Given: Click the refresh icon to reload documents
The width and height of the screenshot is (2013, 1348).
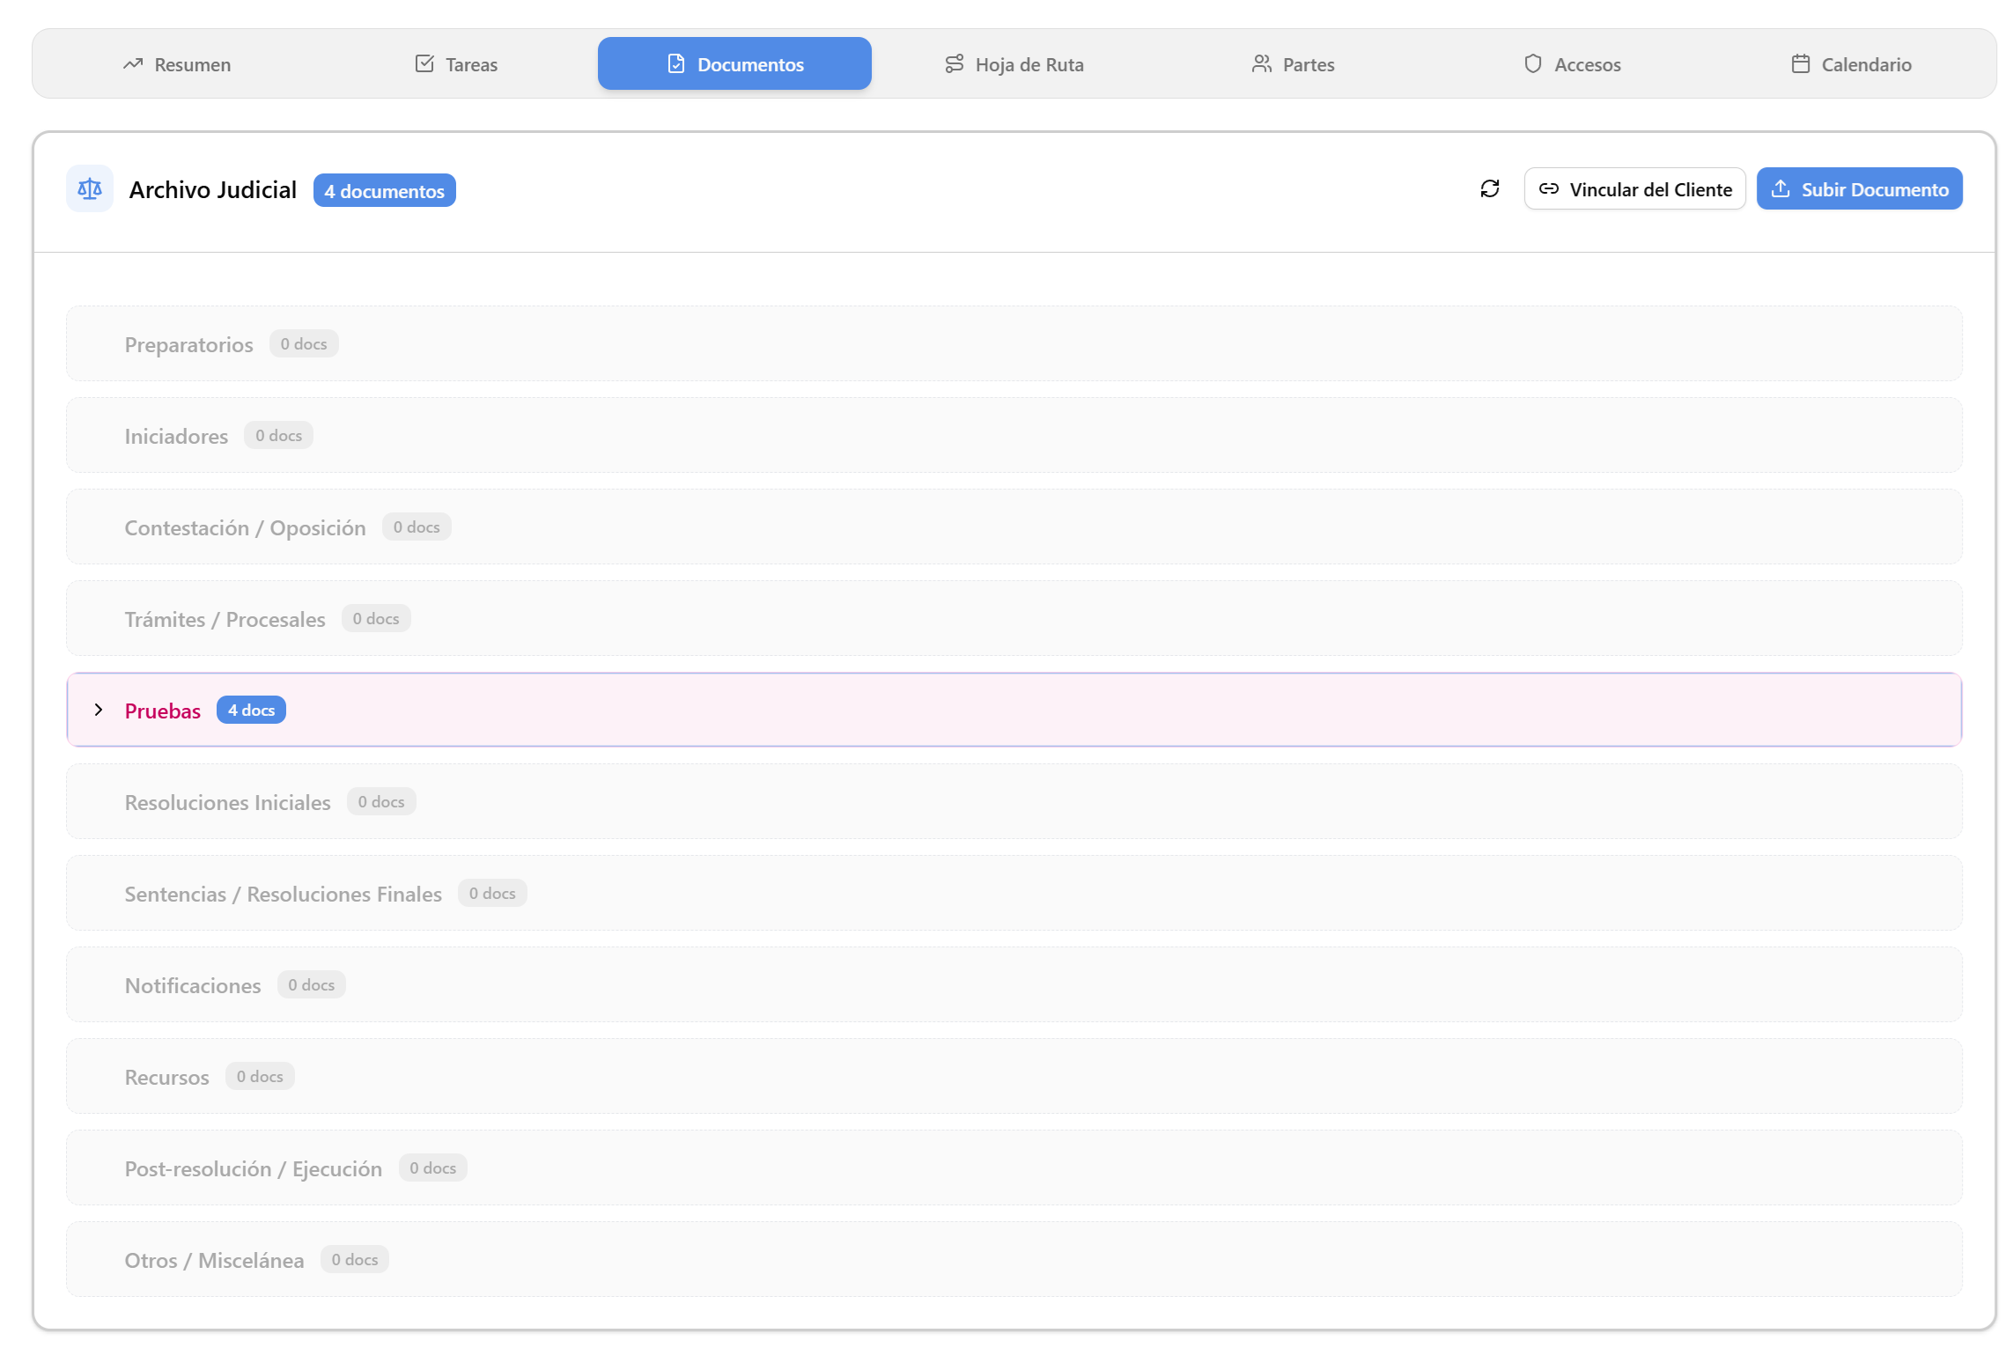Looking at the screenshot, I should pyautogui.click(x=1490, y=188).
